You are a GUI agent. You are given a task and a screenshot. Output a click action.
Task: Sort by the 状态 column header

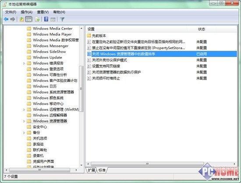(x=202, y=29)
